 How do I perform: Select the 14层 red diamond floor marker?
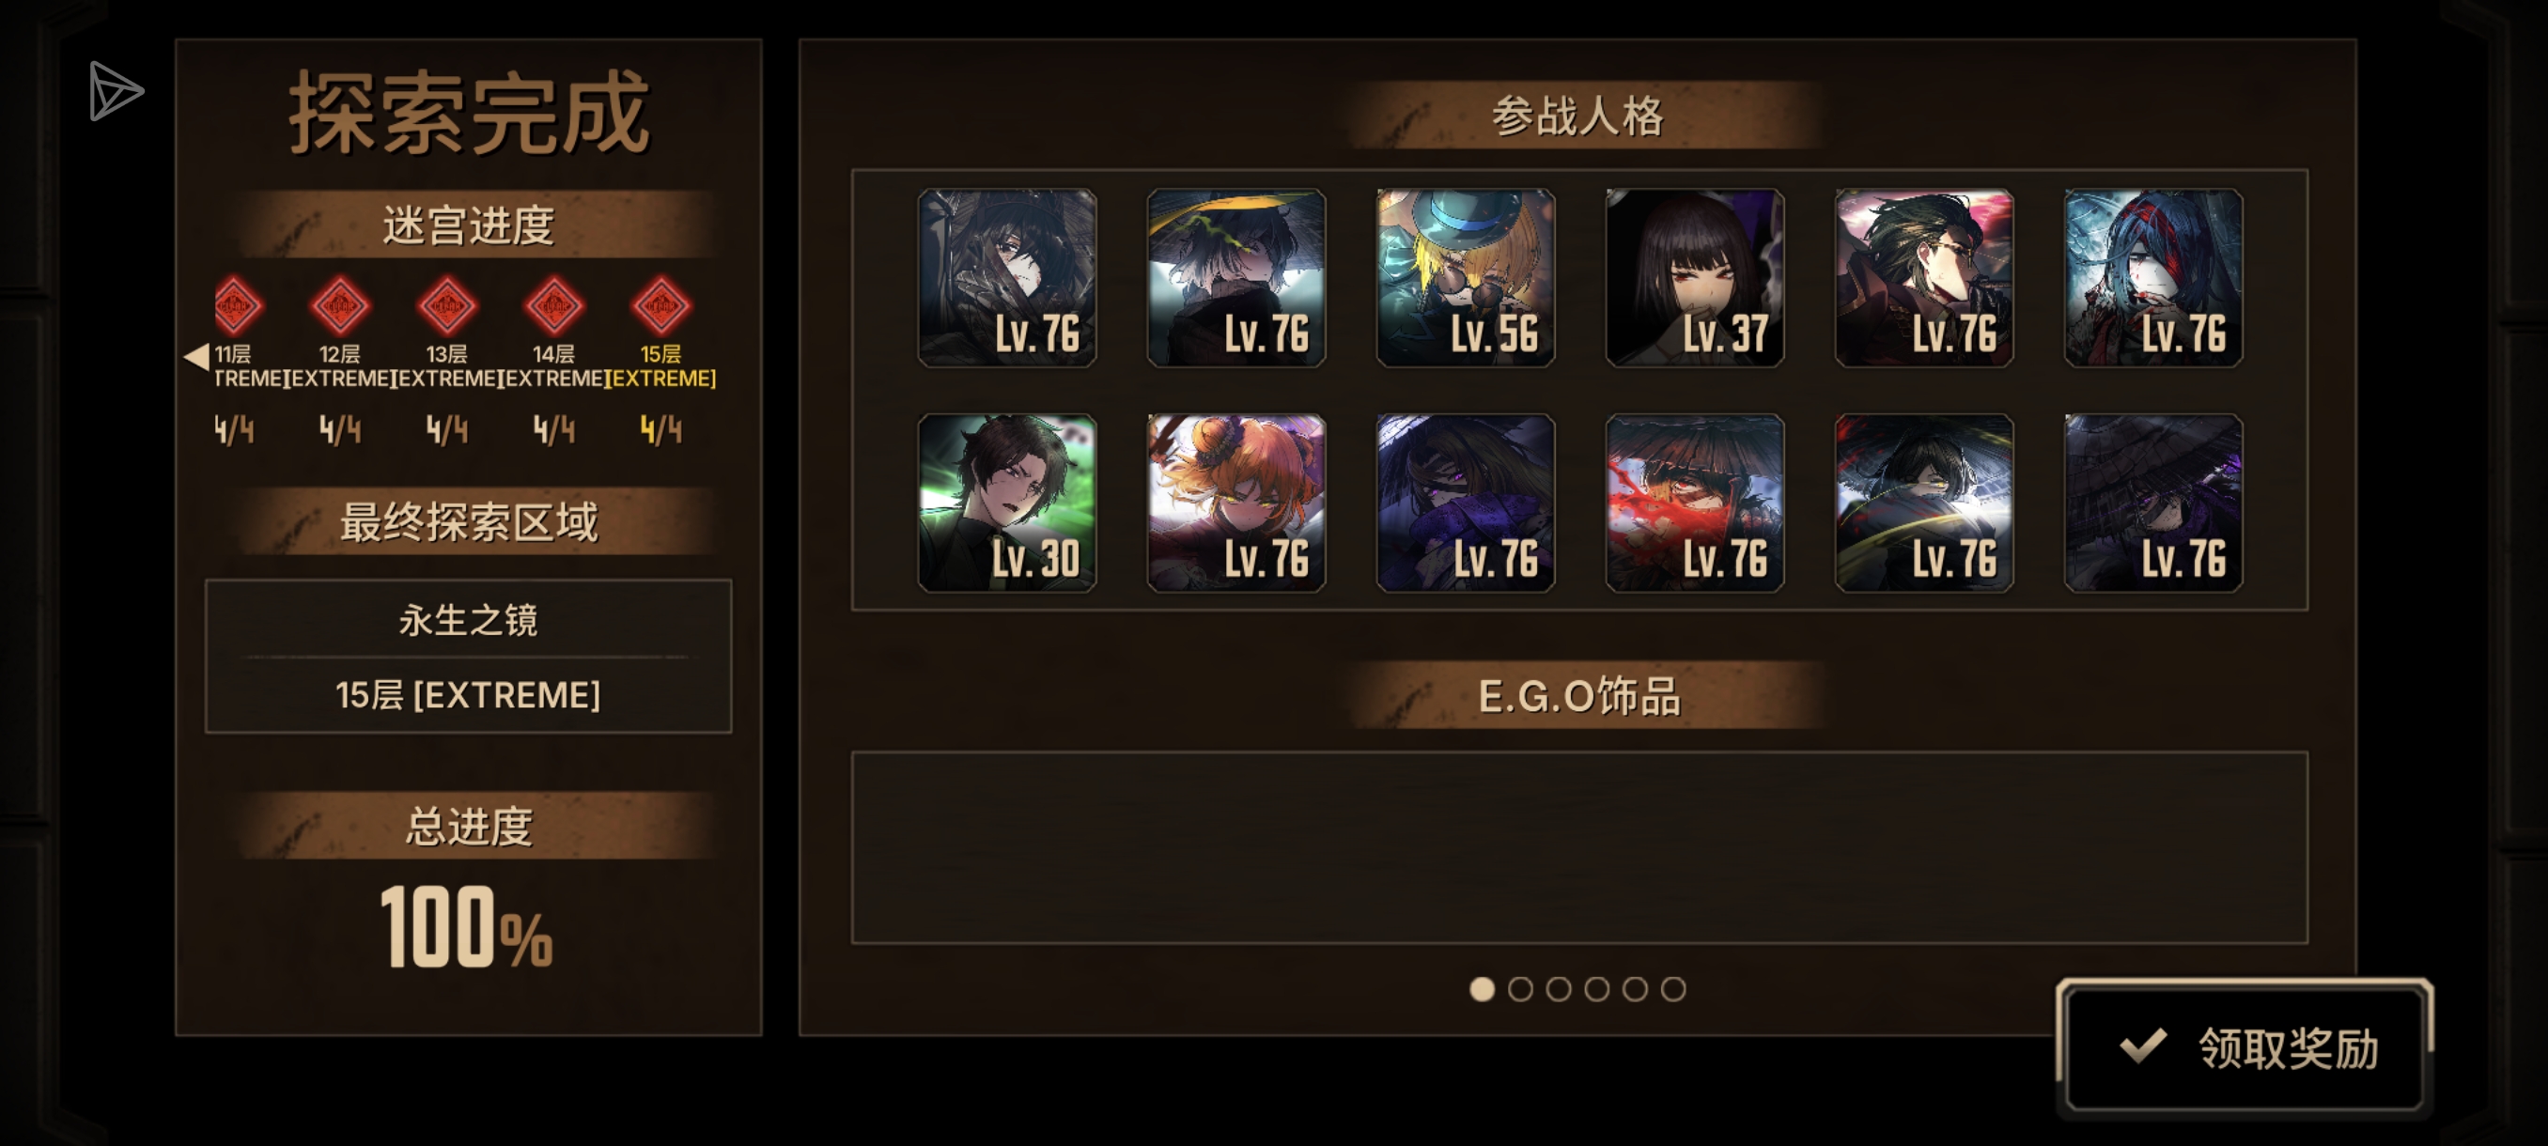[x=554, y=305]
